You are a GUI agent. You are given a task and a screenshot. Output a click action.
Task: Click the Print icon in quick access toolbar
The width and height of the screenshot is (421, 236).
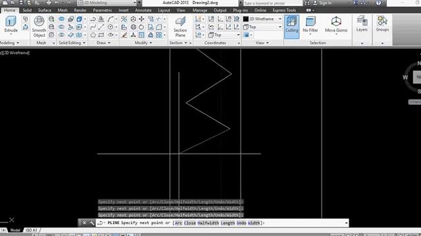tap(49, 3)
